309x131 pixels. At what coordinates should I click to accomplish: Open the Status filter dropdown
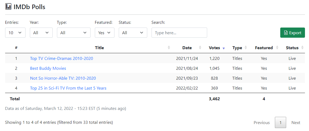click(133, 33)
